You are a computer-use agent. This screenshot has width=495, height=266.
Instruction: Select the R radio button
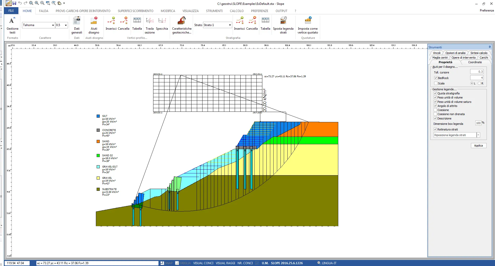(x=479, y=83)
